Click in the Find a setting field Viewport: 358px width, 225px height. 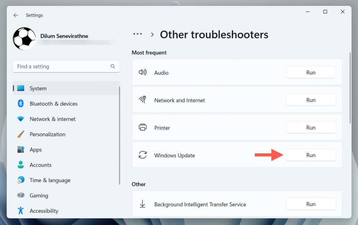click(x=66, y=66)
